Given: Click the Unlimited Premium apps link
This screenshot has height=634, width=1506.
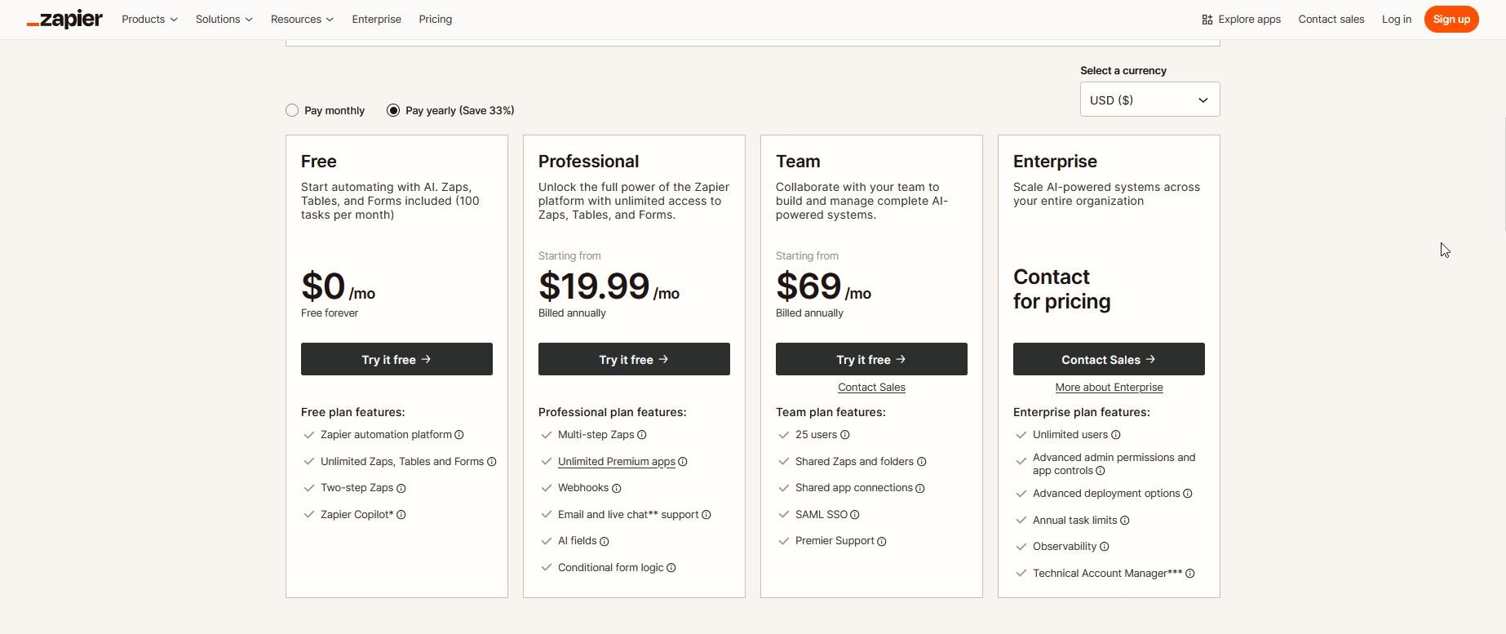Looking at the screenshot, I should (617, 462).
